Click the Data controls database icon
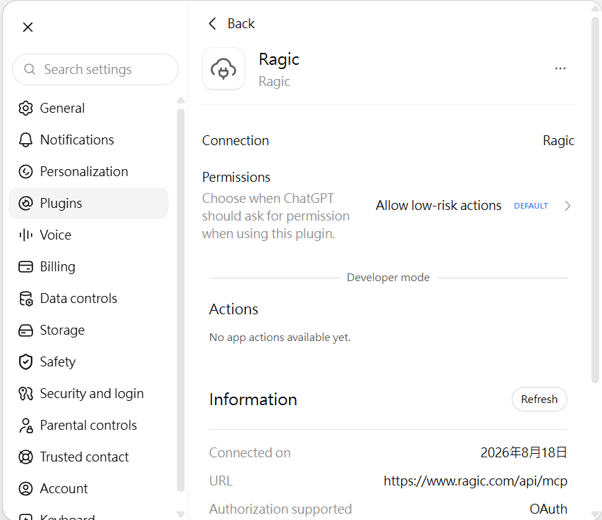This screenshot has width=602, height=520. pos(25,298)
